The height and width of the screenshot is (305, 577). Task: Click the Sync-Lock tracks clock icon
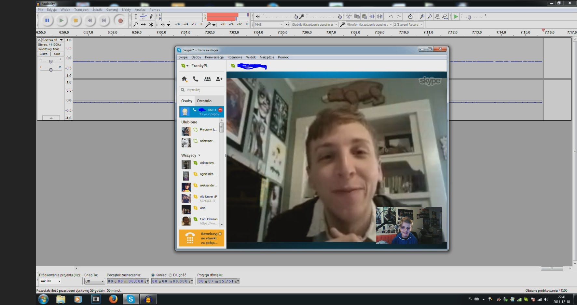click(410, 17)
